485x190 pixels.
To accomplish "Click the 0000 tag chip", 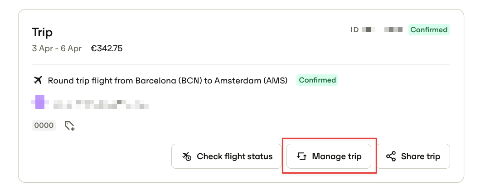I will [x=44, y=125].
